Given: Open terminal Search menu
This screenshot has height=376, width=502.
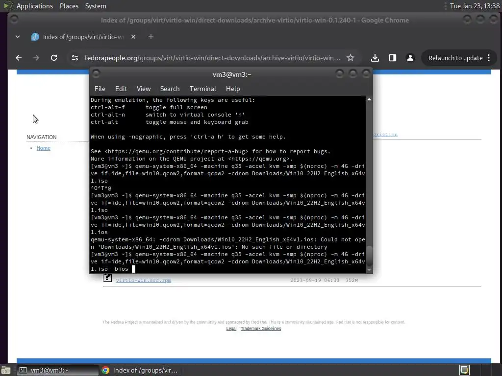Looking at the screenshot, I should point(170,89).
